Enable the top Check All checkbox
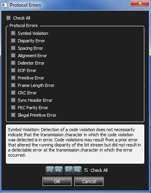Image resolution: width=151 pixels, height=193 pixels. [x=9, y=18]
